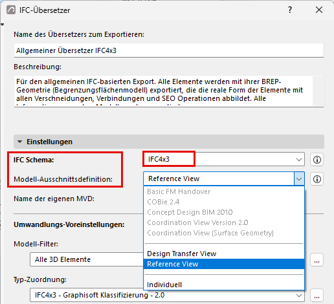
Task: Collapse the Reference View dropdown arrow
Action: [x=299, y=179]
